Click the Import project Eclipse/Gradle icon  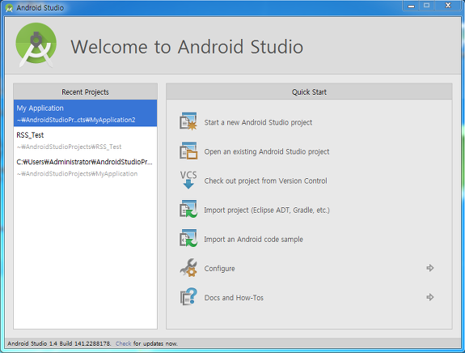click(x=188, y=209)
